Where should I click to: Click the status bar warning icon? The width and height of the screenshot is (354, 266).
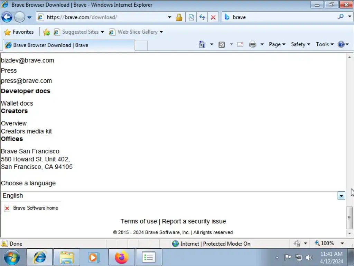(x=4, y=243)
